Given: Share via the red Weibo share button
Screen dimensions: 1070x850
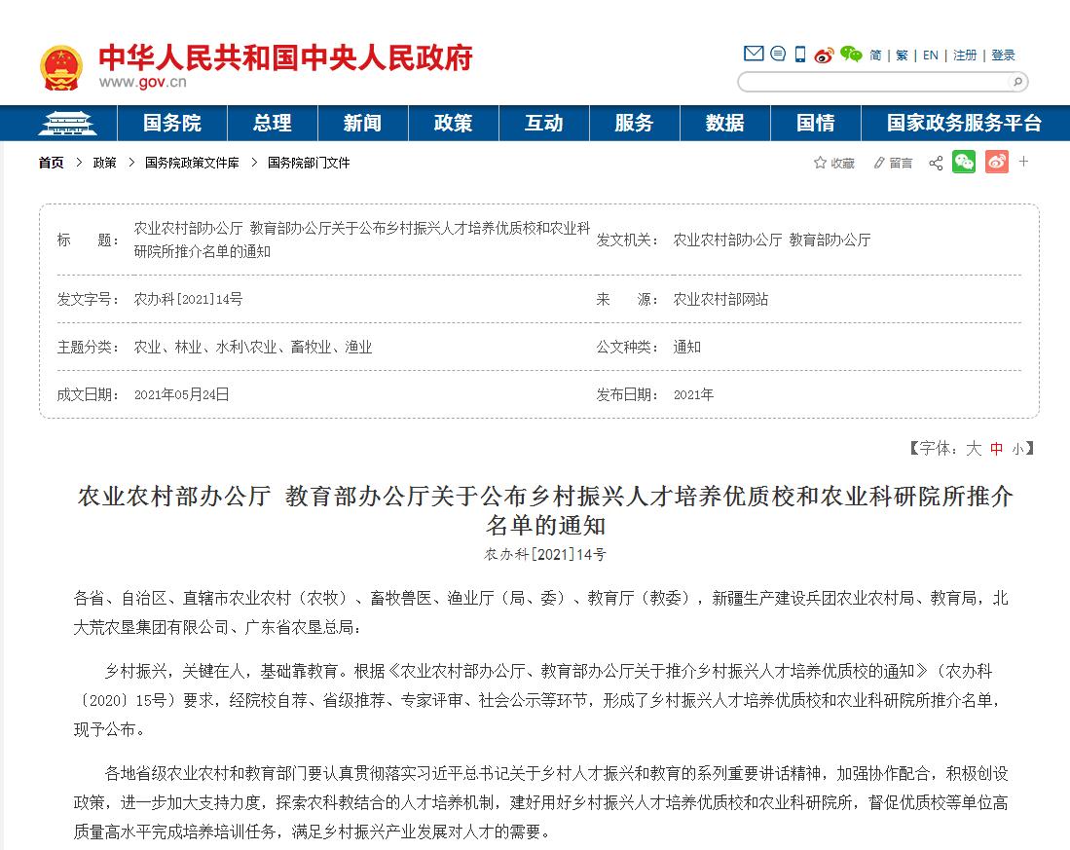Looking at the screenshot, I should 996,163.
